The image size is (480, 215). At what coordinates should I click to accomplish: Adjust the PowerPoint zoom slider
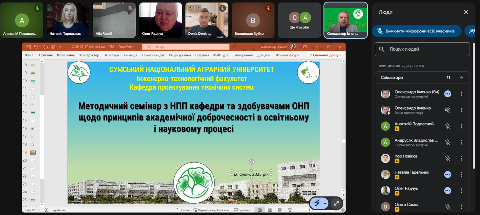(310, 210)
